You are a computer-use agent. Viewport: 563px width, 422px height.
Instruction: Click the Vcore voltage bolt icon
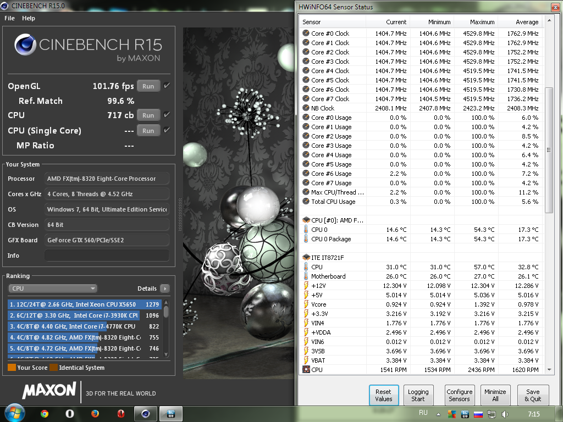coord(306,304)
